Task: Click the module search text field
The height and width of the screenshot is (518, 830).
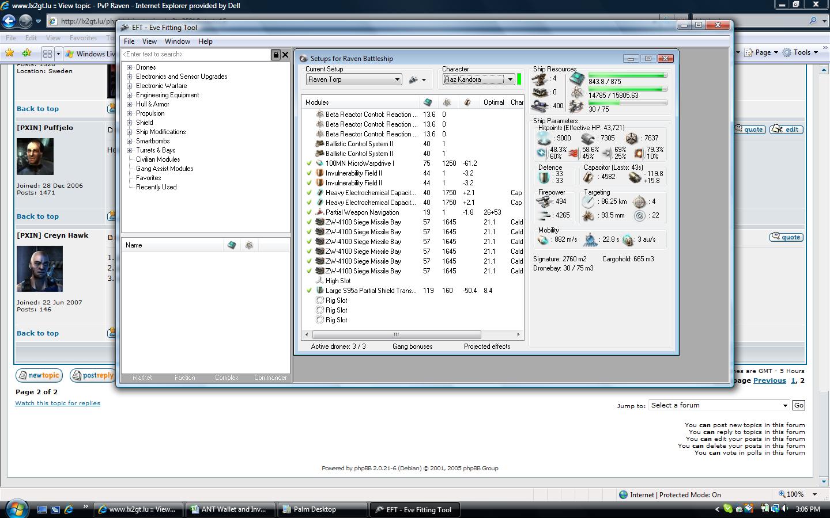Action: coord(196,54)
